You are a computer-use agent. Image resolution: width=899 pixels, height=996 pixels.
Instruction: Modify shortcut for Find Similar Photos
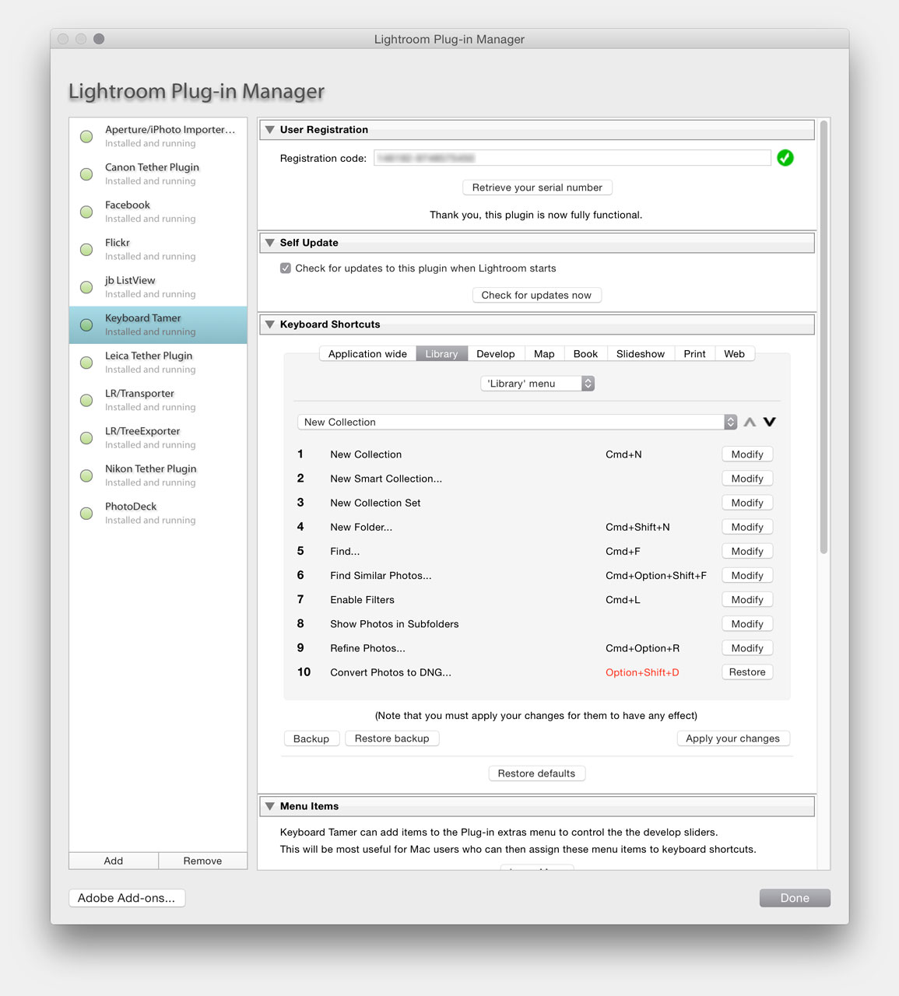pyautogui.click(x=747, y=576)
